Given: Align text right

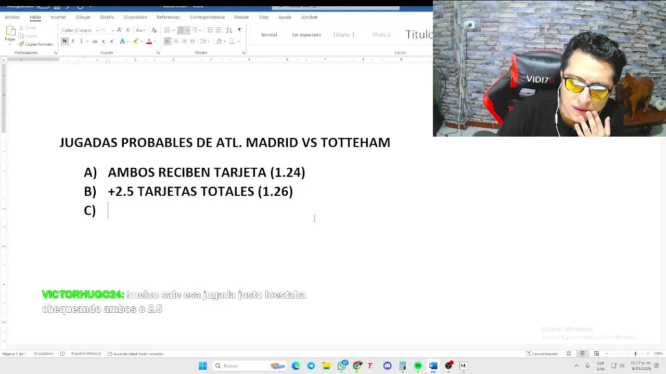Looking at the screenshot, I should coord(184,41).
